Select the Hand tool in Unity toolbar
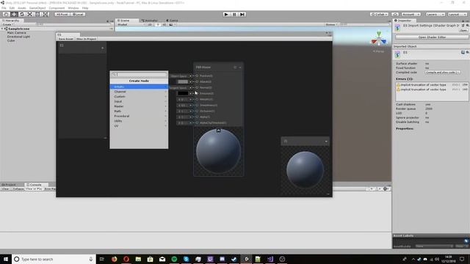The height and width of the screenshot is (264, 470). click(6, 15)
